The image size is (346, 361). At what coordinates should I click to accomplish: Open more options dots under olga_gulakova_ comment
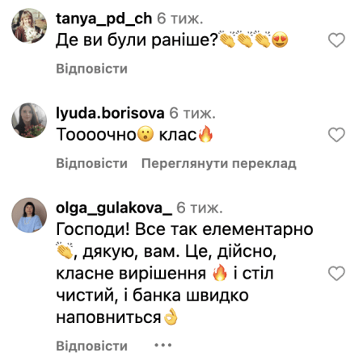[x=163, y=345]
